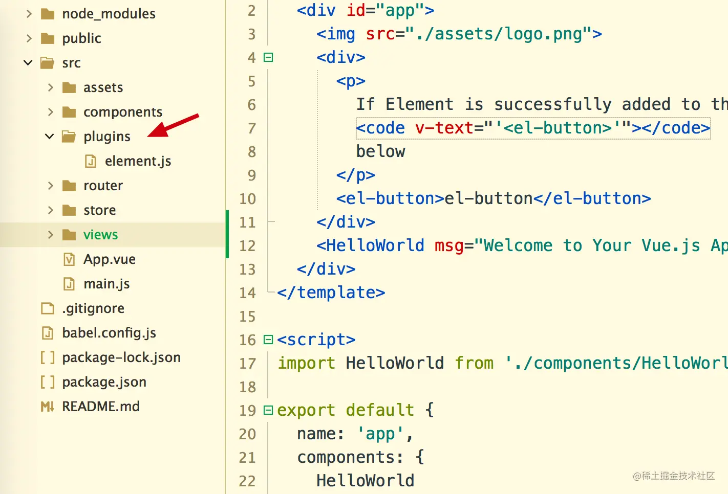The image size is (728, 494).
Task: Click the word 'below' on line 8
Action: (380, 151)
